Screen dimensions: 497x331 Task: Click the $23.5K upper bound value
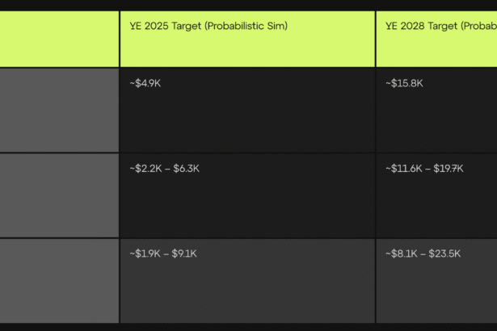(444, 253)
